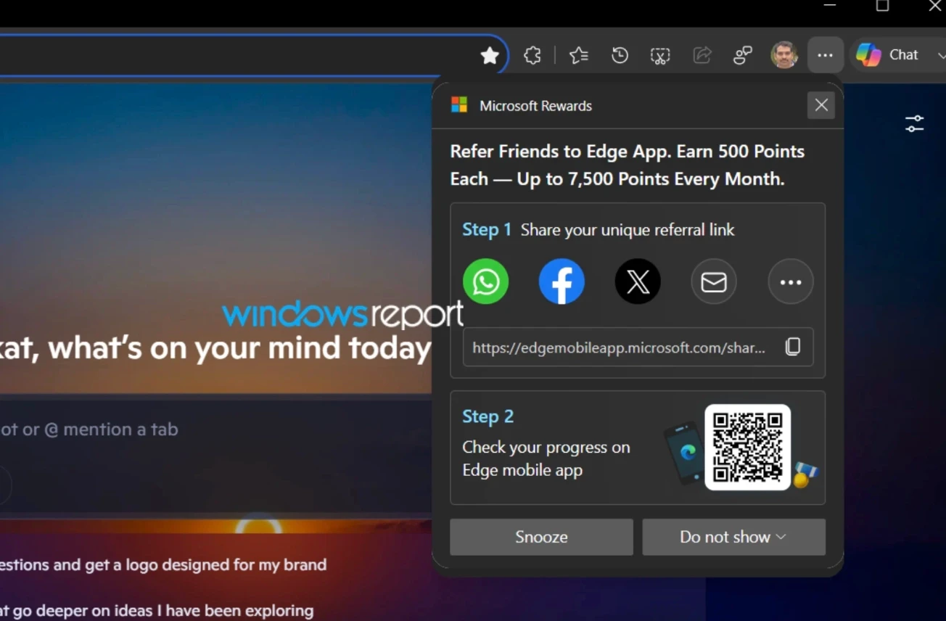Copy the referral link with the copy icon
This screenshot has height=621, width=946.
(793, 347)
